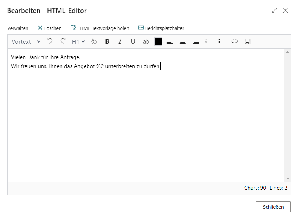298x220 pixels.
Task: Toggle strikethrough formatting
Action: pyautogui.click(x=146, y=41)
